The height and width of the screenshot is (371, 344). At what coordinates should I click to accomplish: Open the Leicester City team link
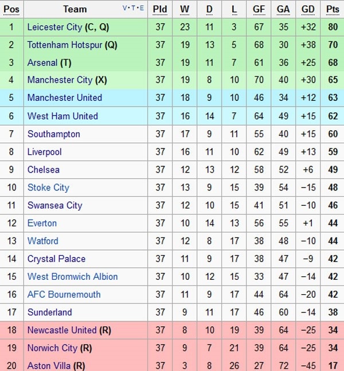[54, 27]
